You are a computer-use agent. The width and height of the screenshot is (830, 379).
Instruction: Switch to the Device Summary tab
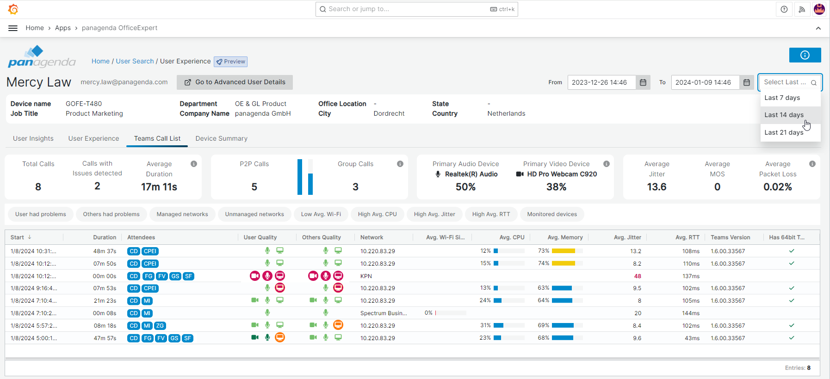click(x=222, y=138)
